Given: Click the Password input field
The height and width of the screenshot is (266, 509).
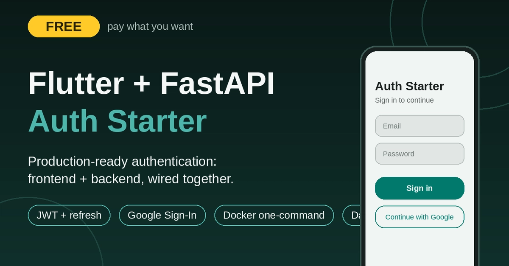Looking at the screenshot, I should click(x=420, y=154).
